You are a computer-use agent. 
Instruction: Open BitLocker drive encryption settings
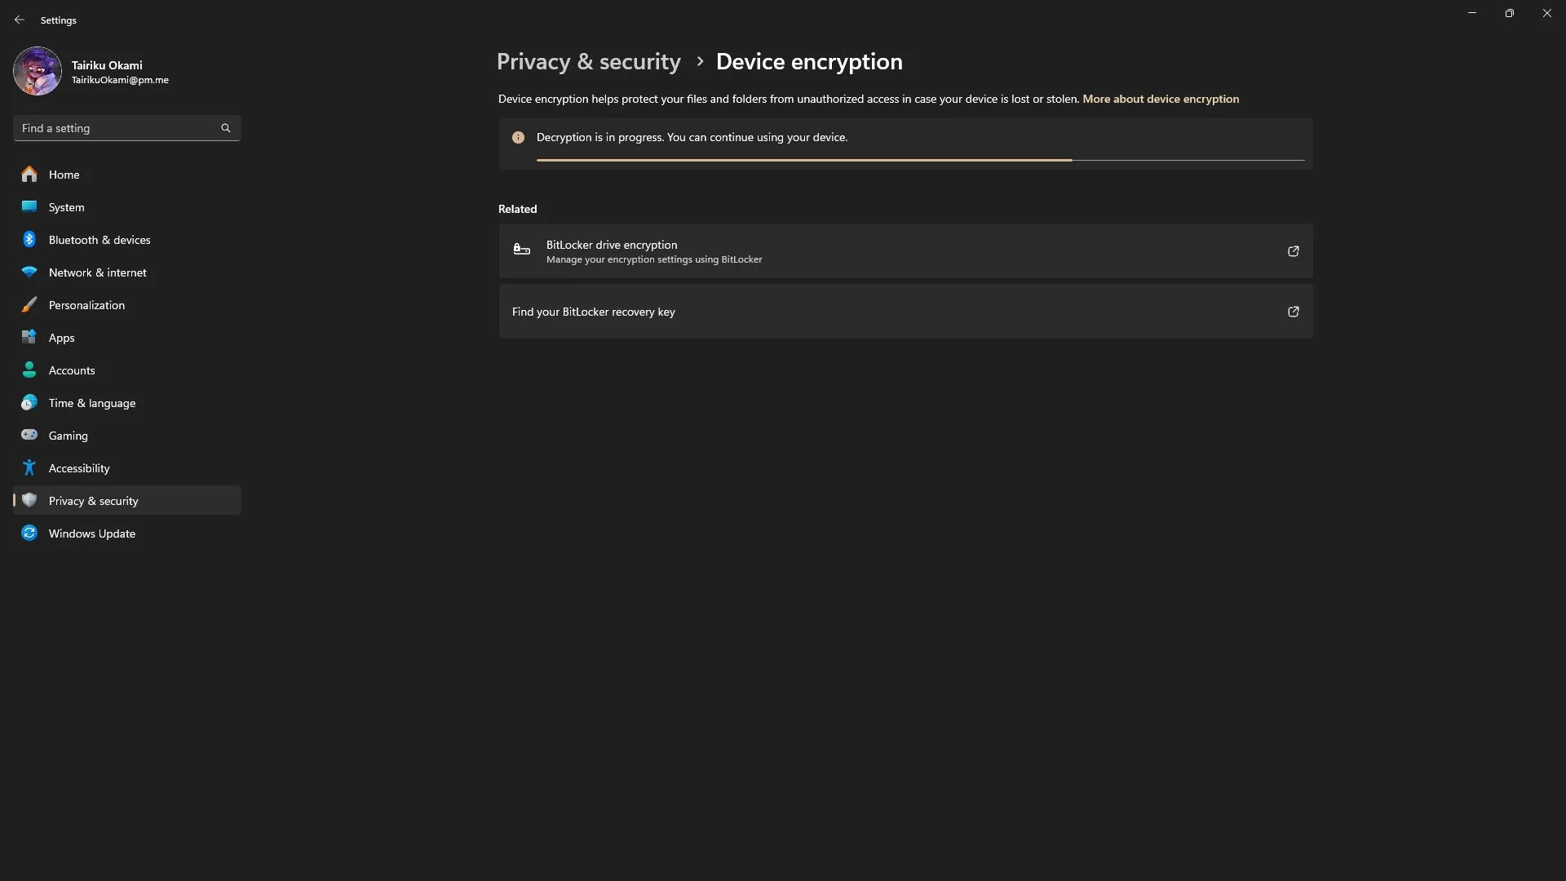pyautogui.click(x=905, y=251)
